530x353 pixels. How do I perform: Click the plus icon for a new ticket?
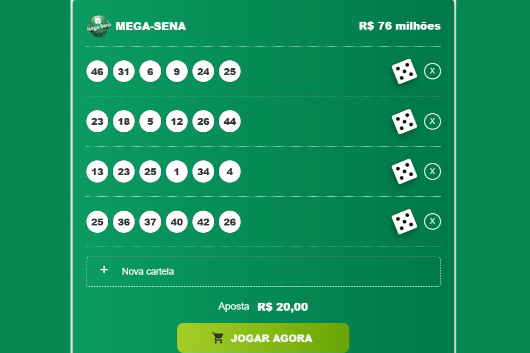pos(104,270)
